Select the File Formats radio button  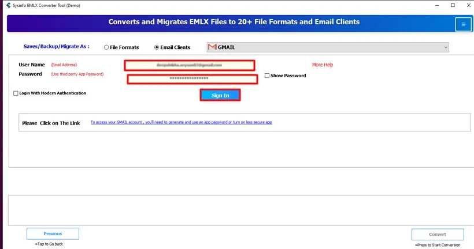pyautogui.click(x=106, y=47)
